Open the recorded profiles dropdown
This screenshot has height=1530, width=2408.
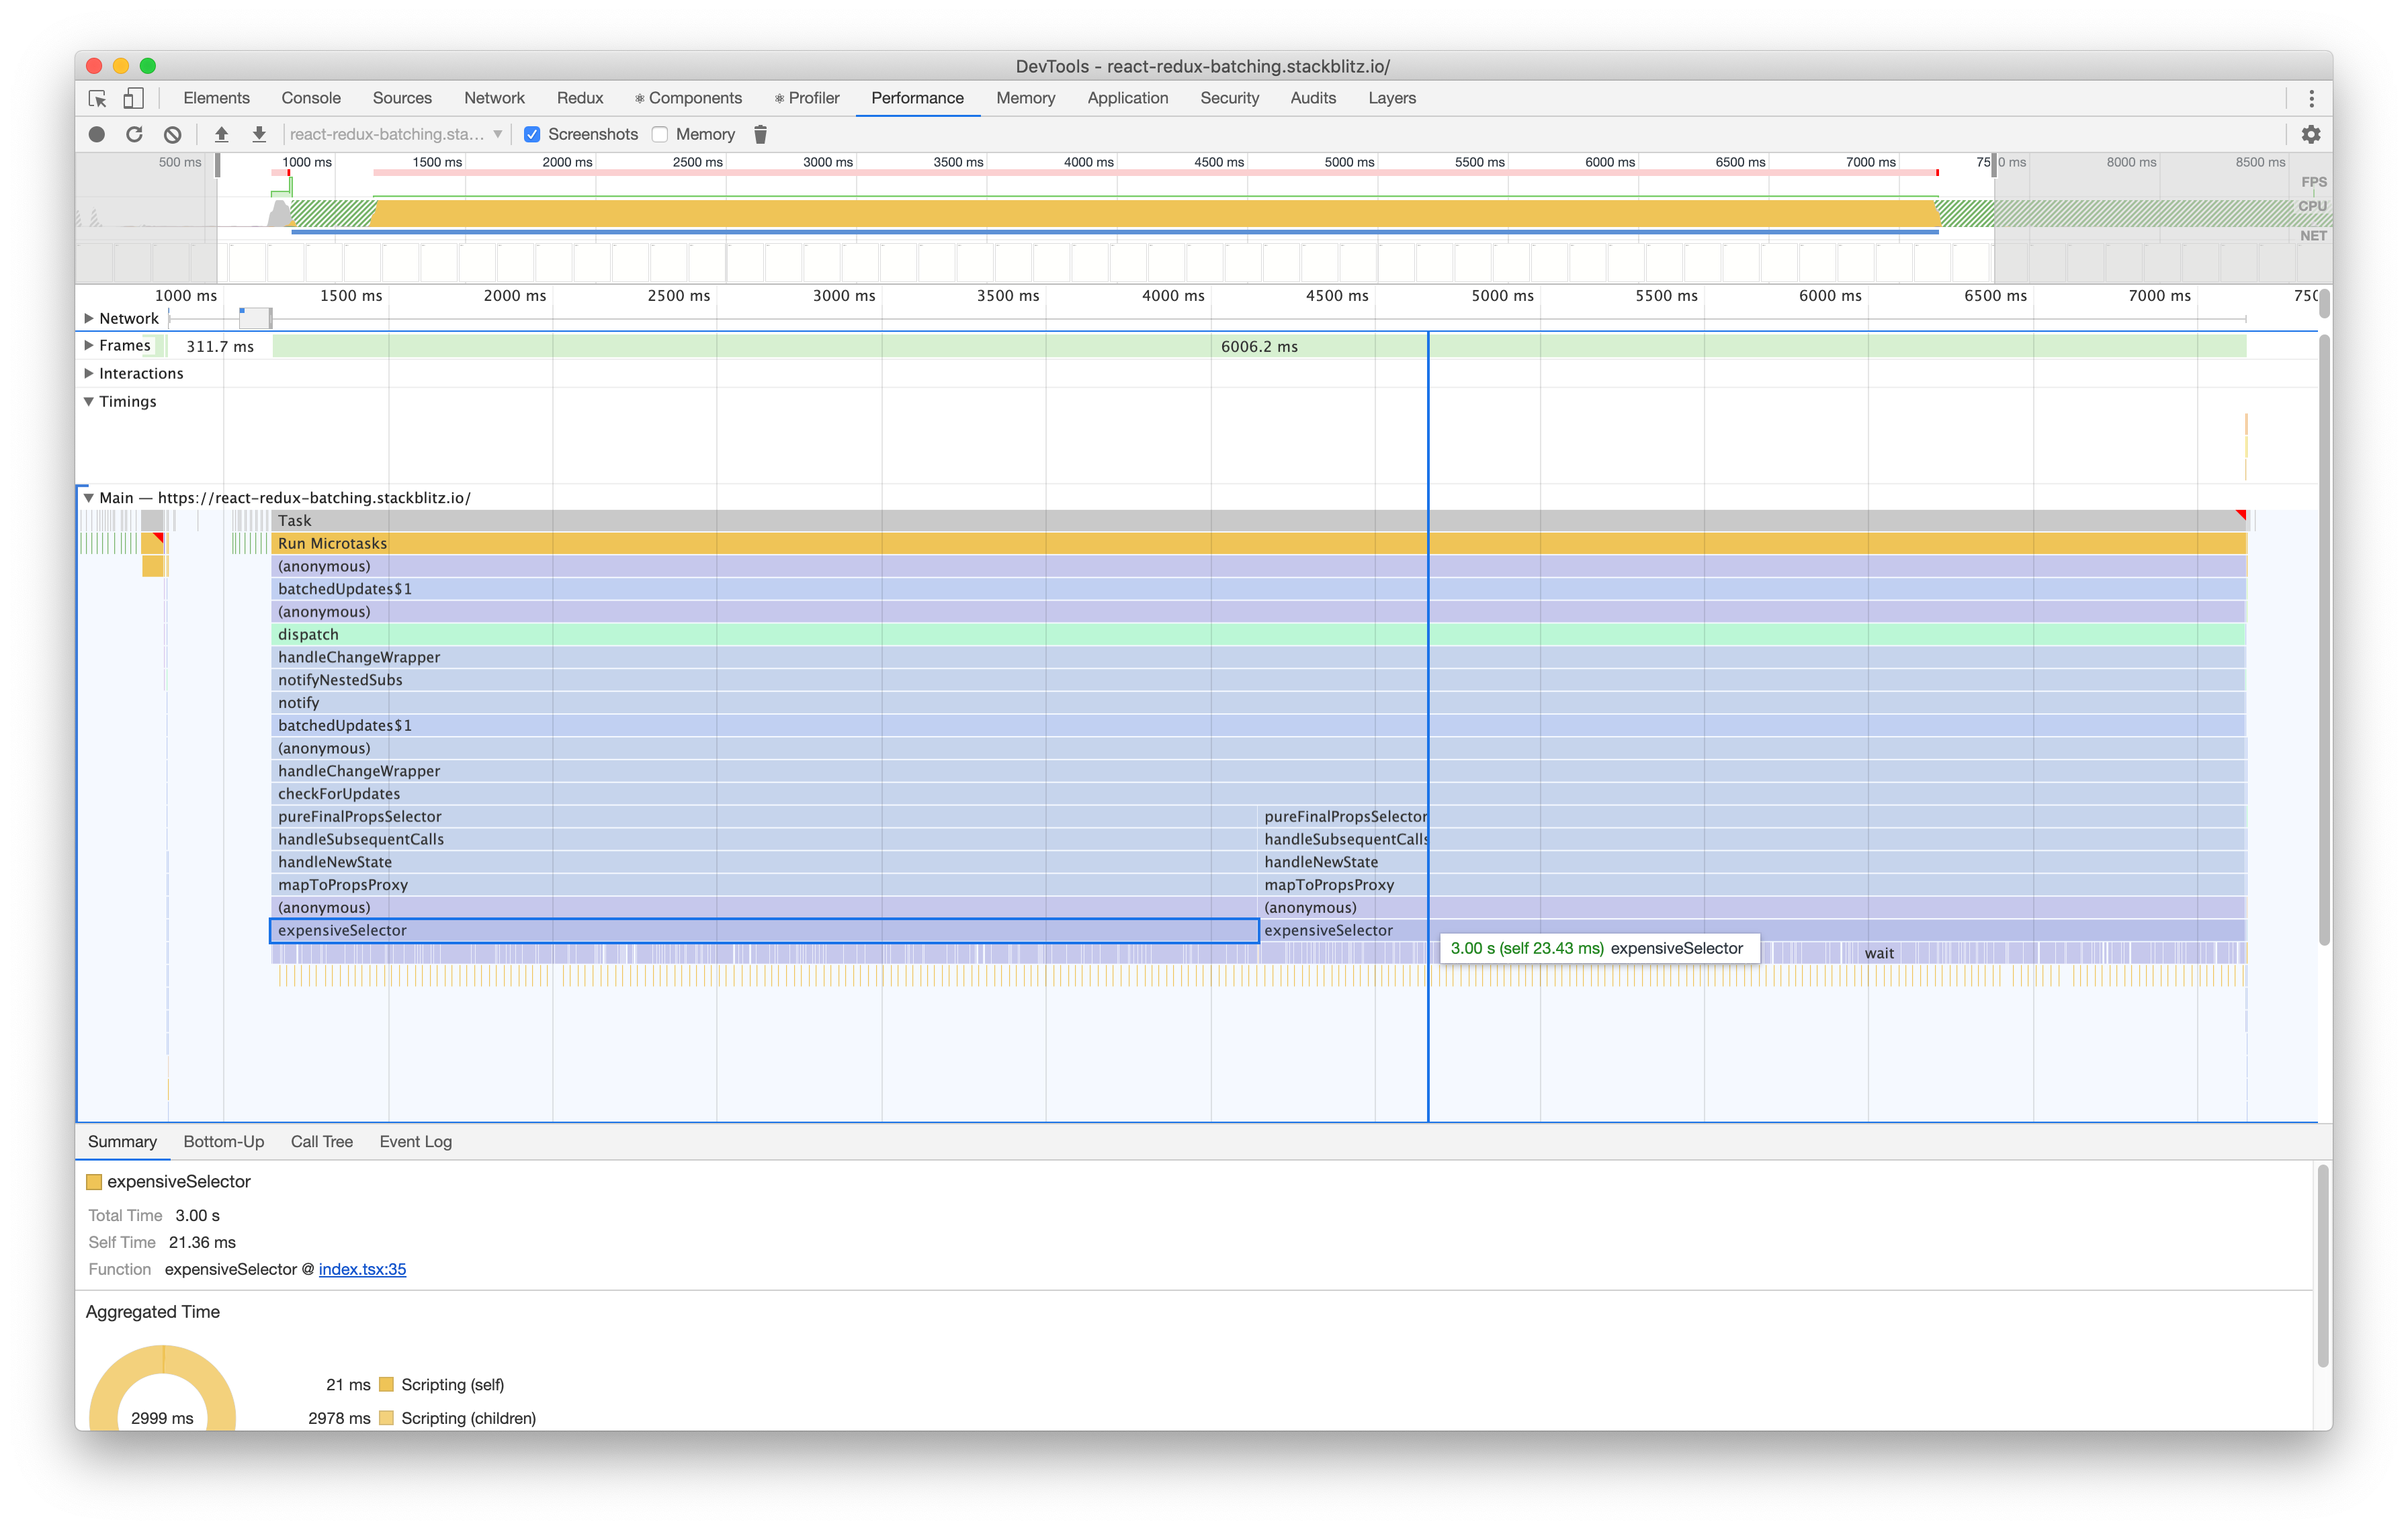[x=496, y=134]
